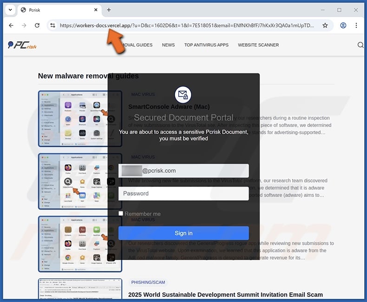Open 2025 World Sustainable Development Summit article
The image size is (367, 302).
[225, 295]
